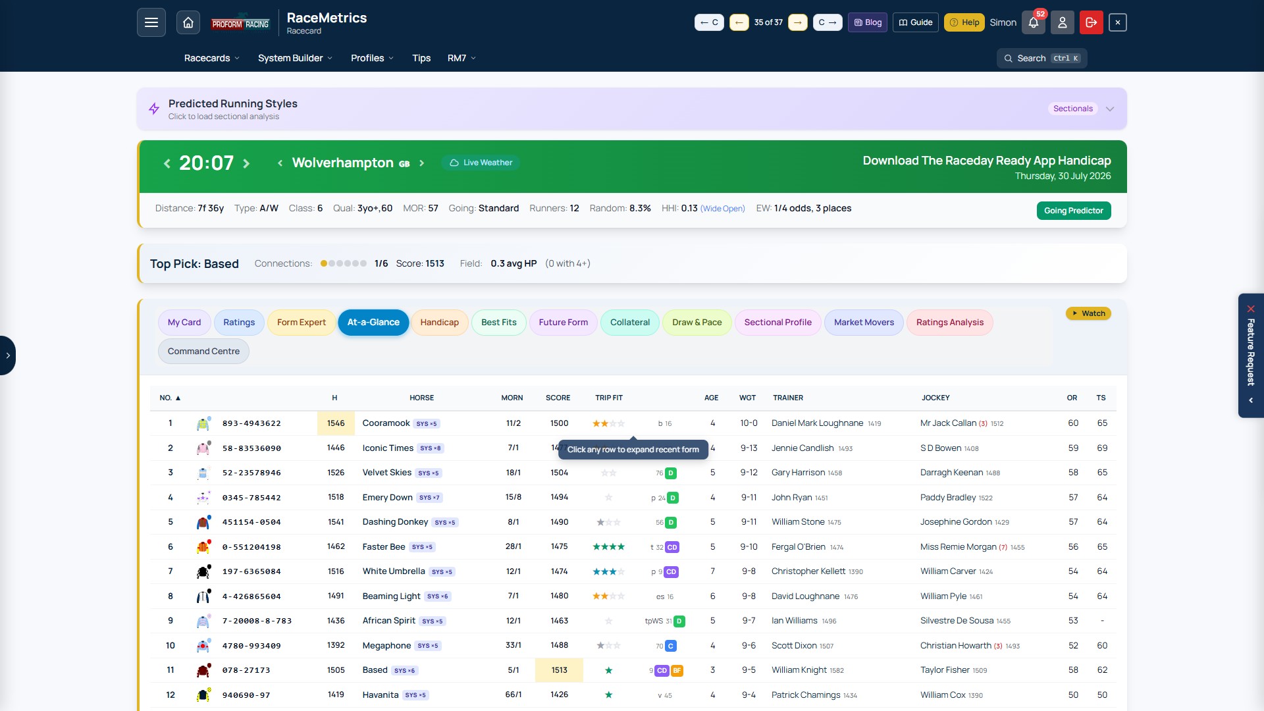Click the red logout icon
This screenshot has width=1264, height=711.
click(1091, 22)
